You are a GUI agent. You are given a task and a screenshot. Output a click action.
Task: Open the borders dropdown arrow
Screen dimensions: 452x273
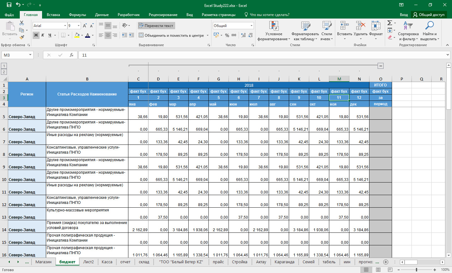68,35
